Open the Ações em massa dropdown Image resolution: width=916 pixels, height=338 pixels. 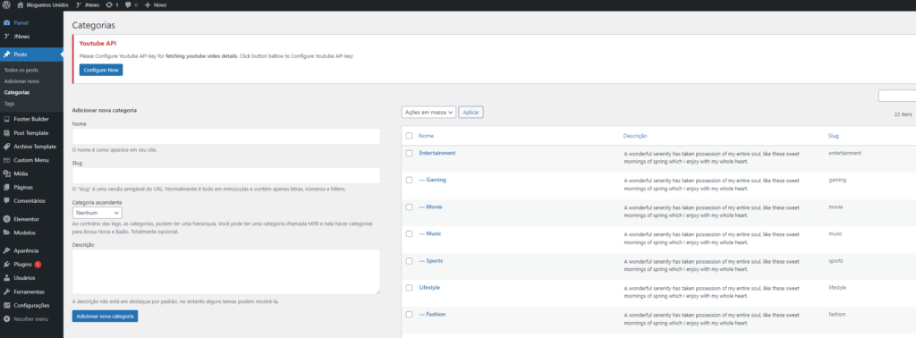[x=428, y=112]
